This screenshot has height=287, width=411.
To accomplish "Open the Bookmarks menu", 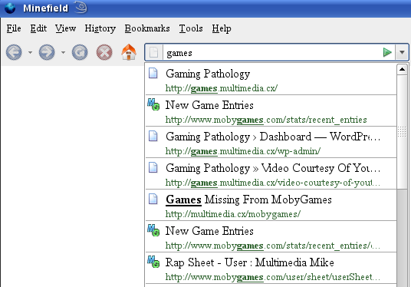I will click(x=147, y=28).
